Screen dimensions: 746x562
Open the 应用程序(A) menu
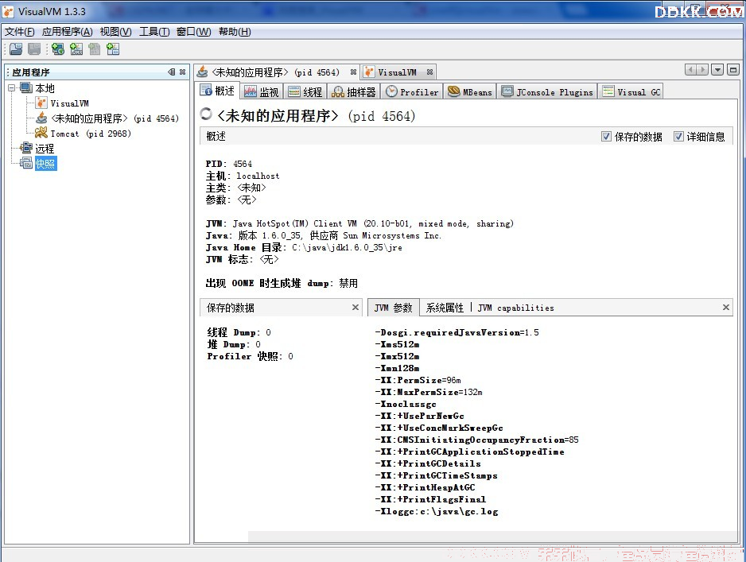[x=67, y=32]
